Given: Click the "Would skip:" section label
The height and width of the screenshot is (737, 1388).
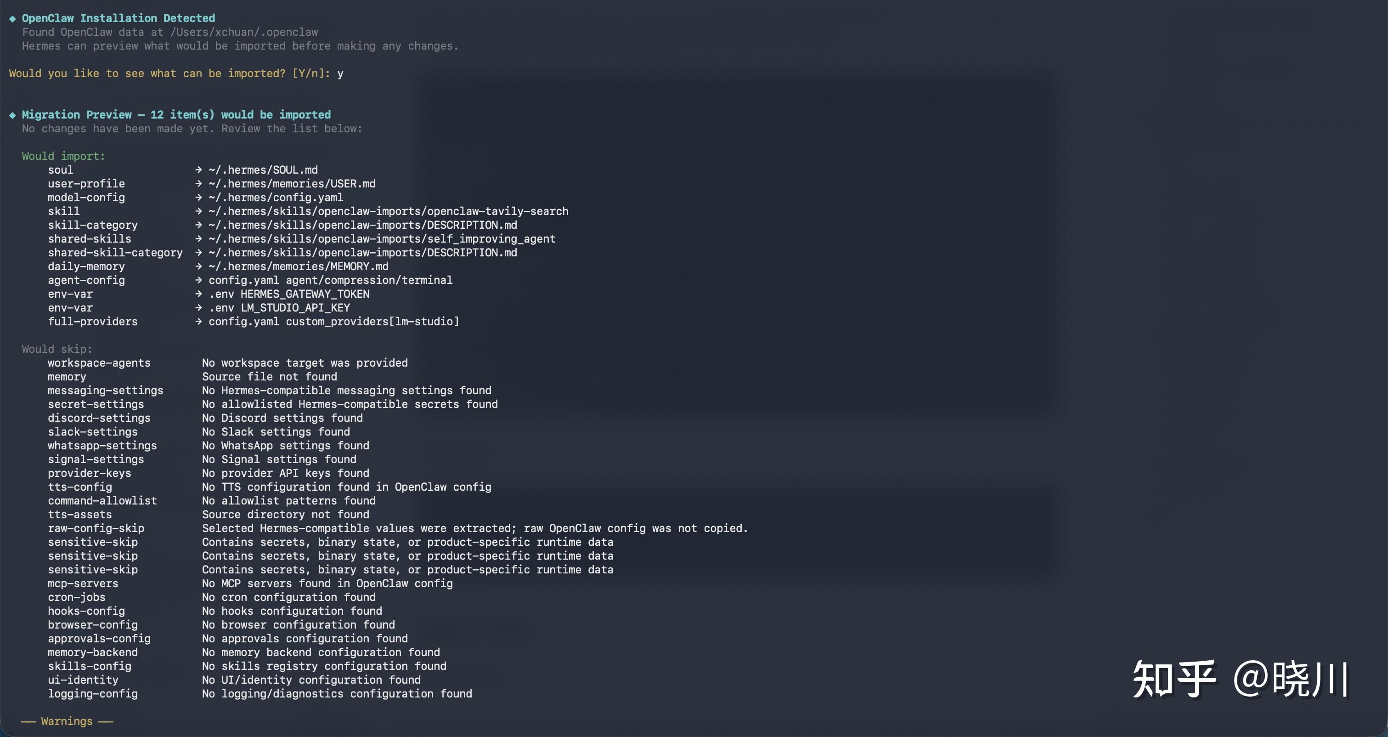Looking at the screenshot, I should pos(56,349).
